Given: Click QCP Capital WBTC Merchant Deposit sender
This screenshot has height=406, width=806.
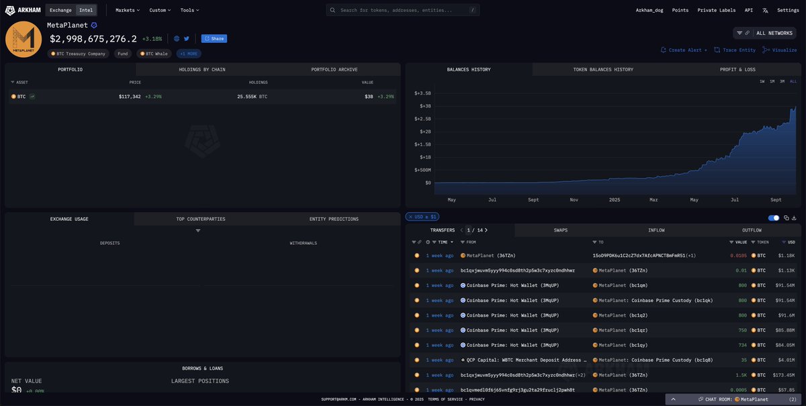Looking at the screenshot, I should click(x=523, y=360).
